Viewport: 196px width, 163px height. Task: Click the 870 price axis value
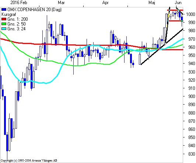point(192,121)
